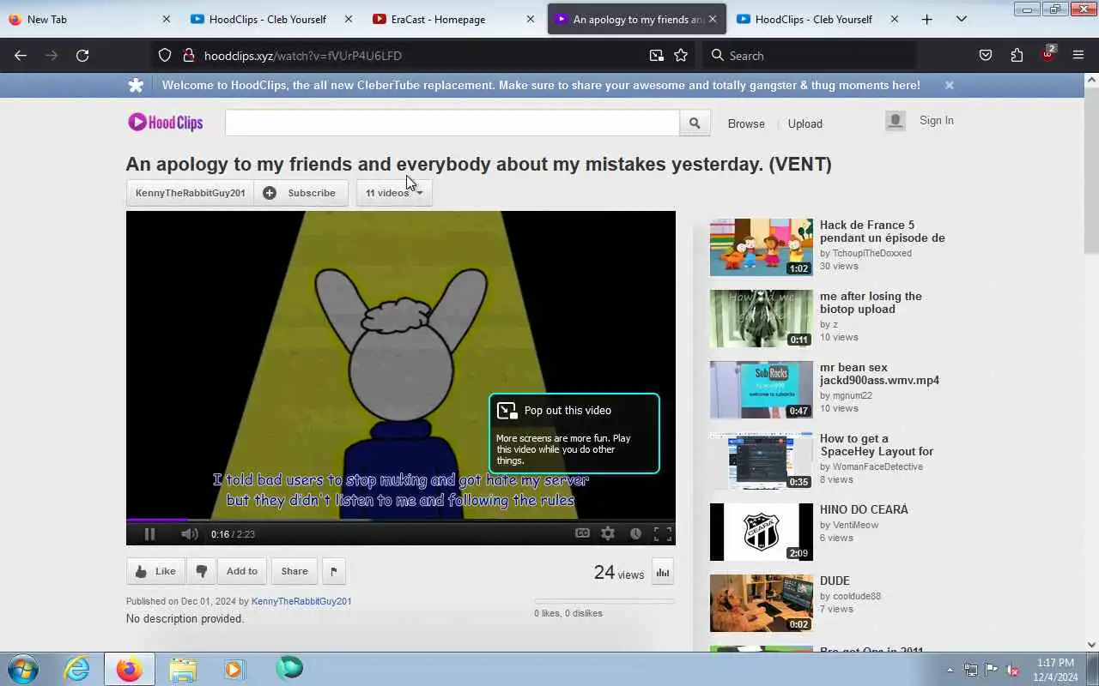Viewport: 1099px width, 686px height.
Task: Toggle closed captions in the player
Action: (x=582, y=533)
